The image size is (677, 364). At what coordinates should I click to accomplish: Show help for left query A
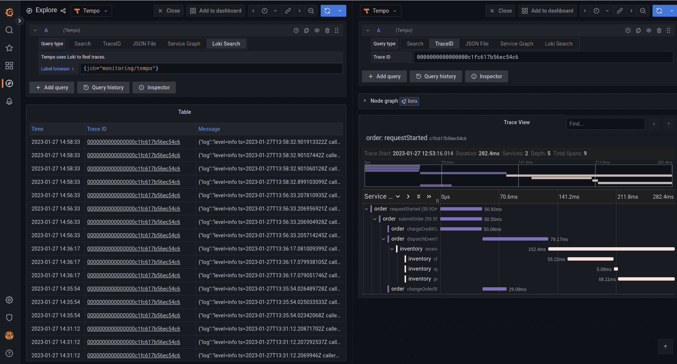(x=296, y=30)
